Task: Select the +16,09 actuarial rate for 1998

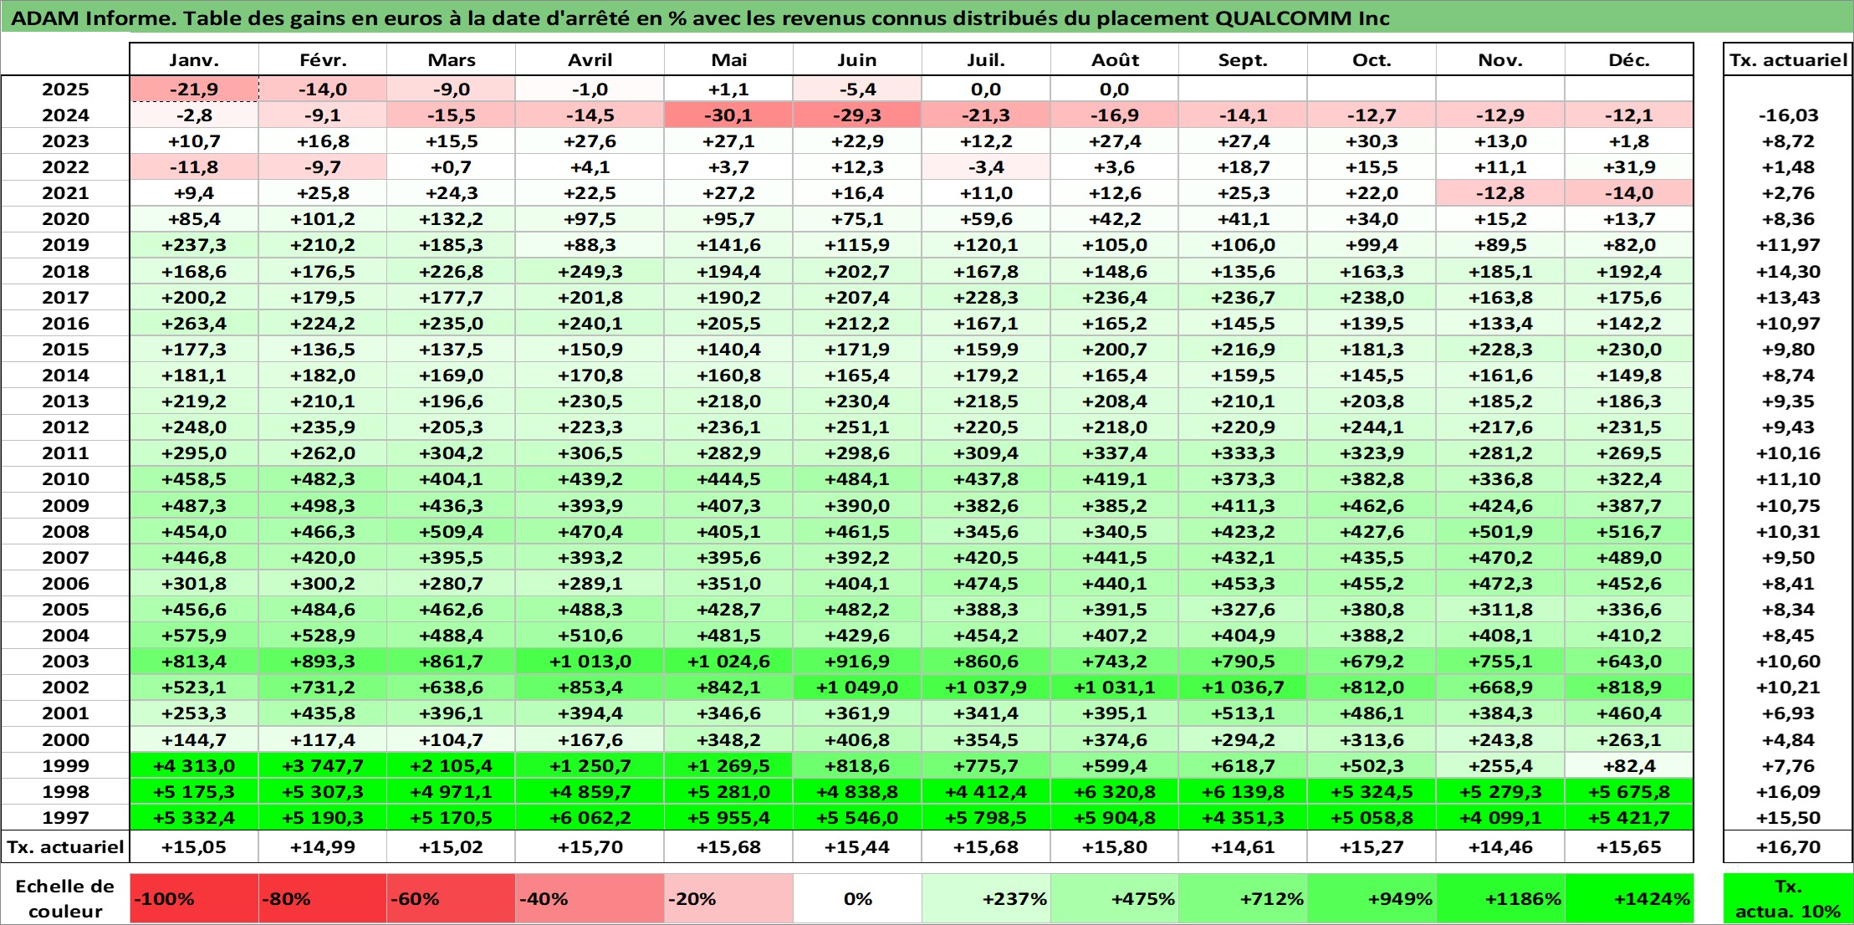Action: (x=1788, y=791)
